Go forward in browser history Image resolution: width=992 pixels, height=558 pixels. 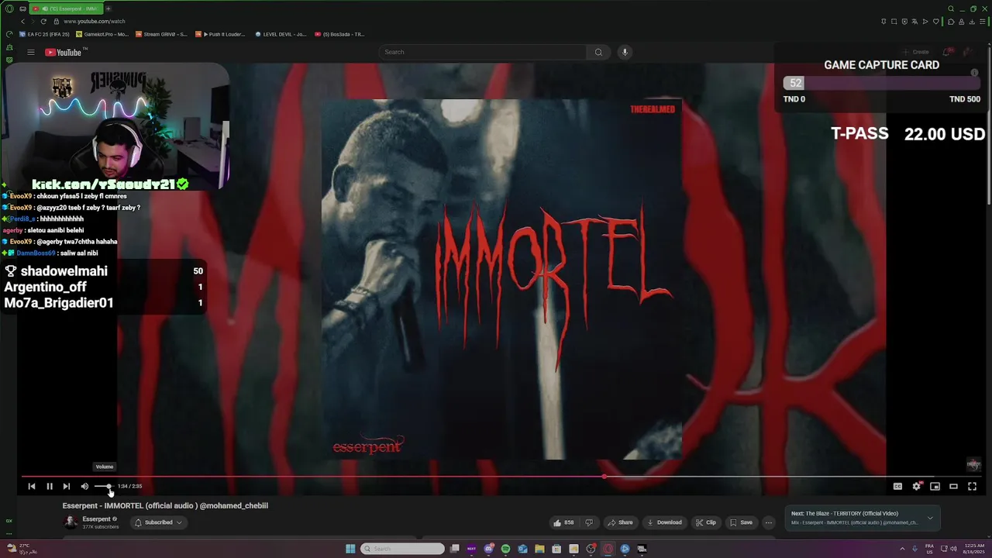(33, 21)
